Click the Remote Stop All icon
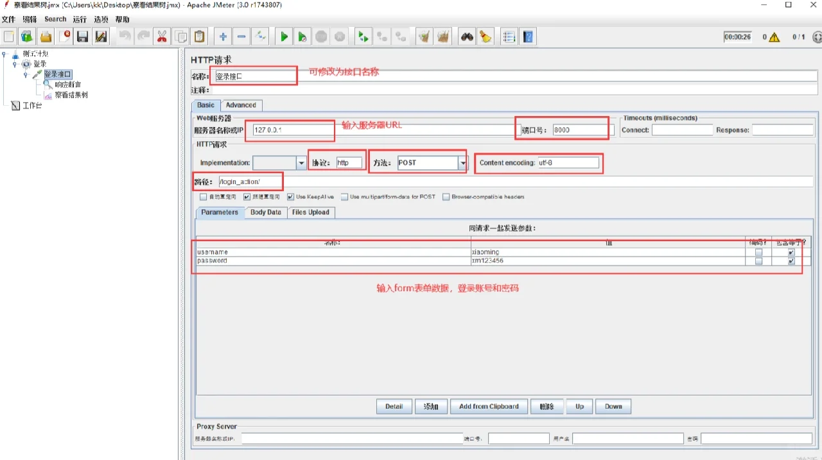The width and height of the screenshot is (822, 460). coord(382,37)
